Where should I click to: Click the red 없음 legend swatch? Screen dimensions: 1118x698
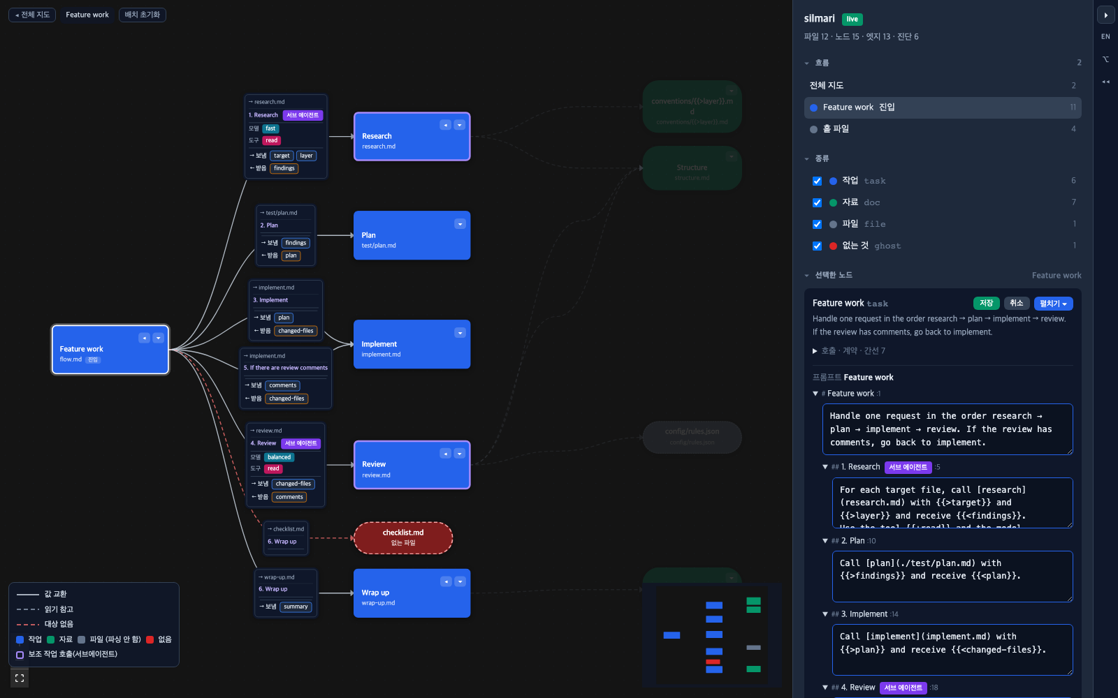[x=150, y=639]
